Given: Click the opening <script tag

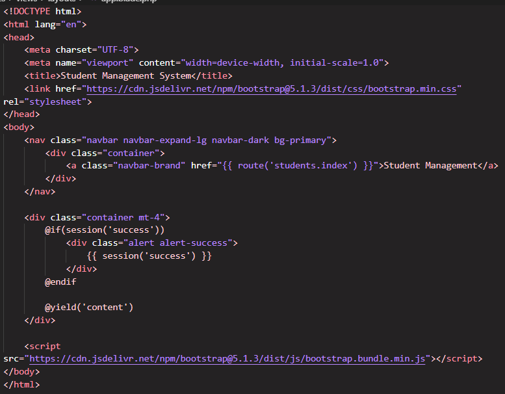Looking at the screenshot, I should coord(42,347).
